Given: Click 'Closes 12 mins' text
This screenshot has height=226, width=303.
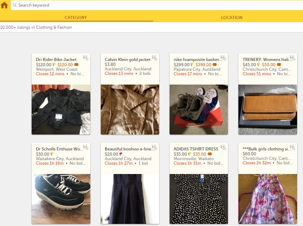Looking at the screenshot, I should click(x=50, y=74).
